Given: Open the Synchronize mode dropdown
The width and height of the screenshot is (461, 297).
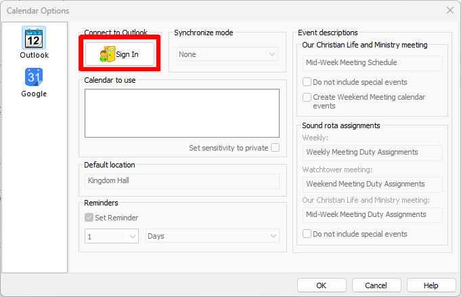Looking at the screenshot, I should coord(227,54).
